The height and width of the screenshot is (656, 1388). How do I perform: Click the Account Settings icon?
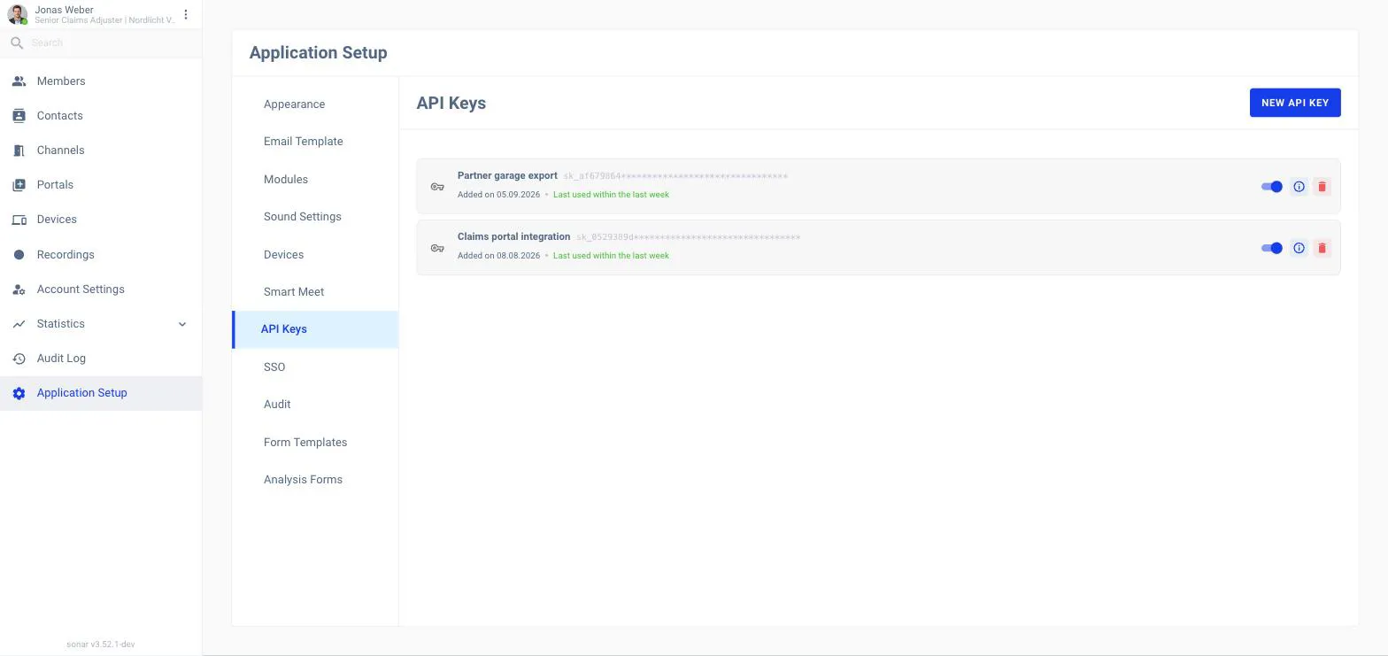tap(19, 289)
